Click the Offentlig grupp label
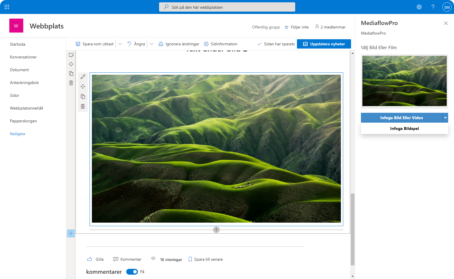454x279 pixels. 266,27
